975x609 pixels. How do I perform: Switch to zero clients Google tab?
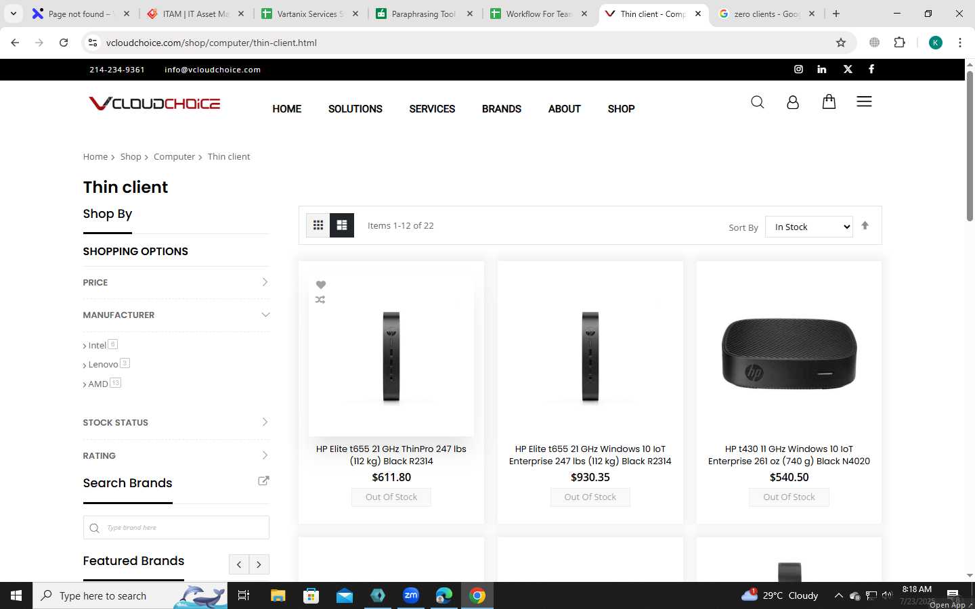(766, 14)
